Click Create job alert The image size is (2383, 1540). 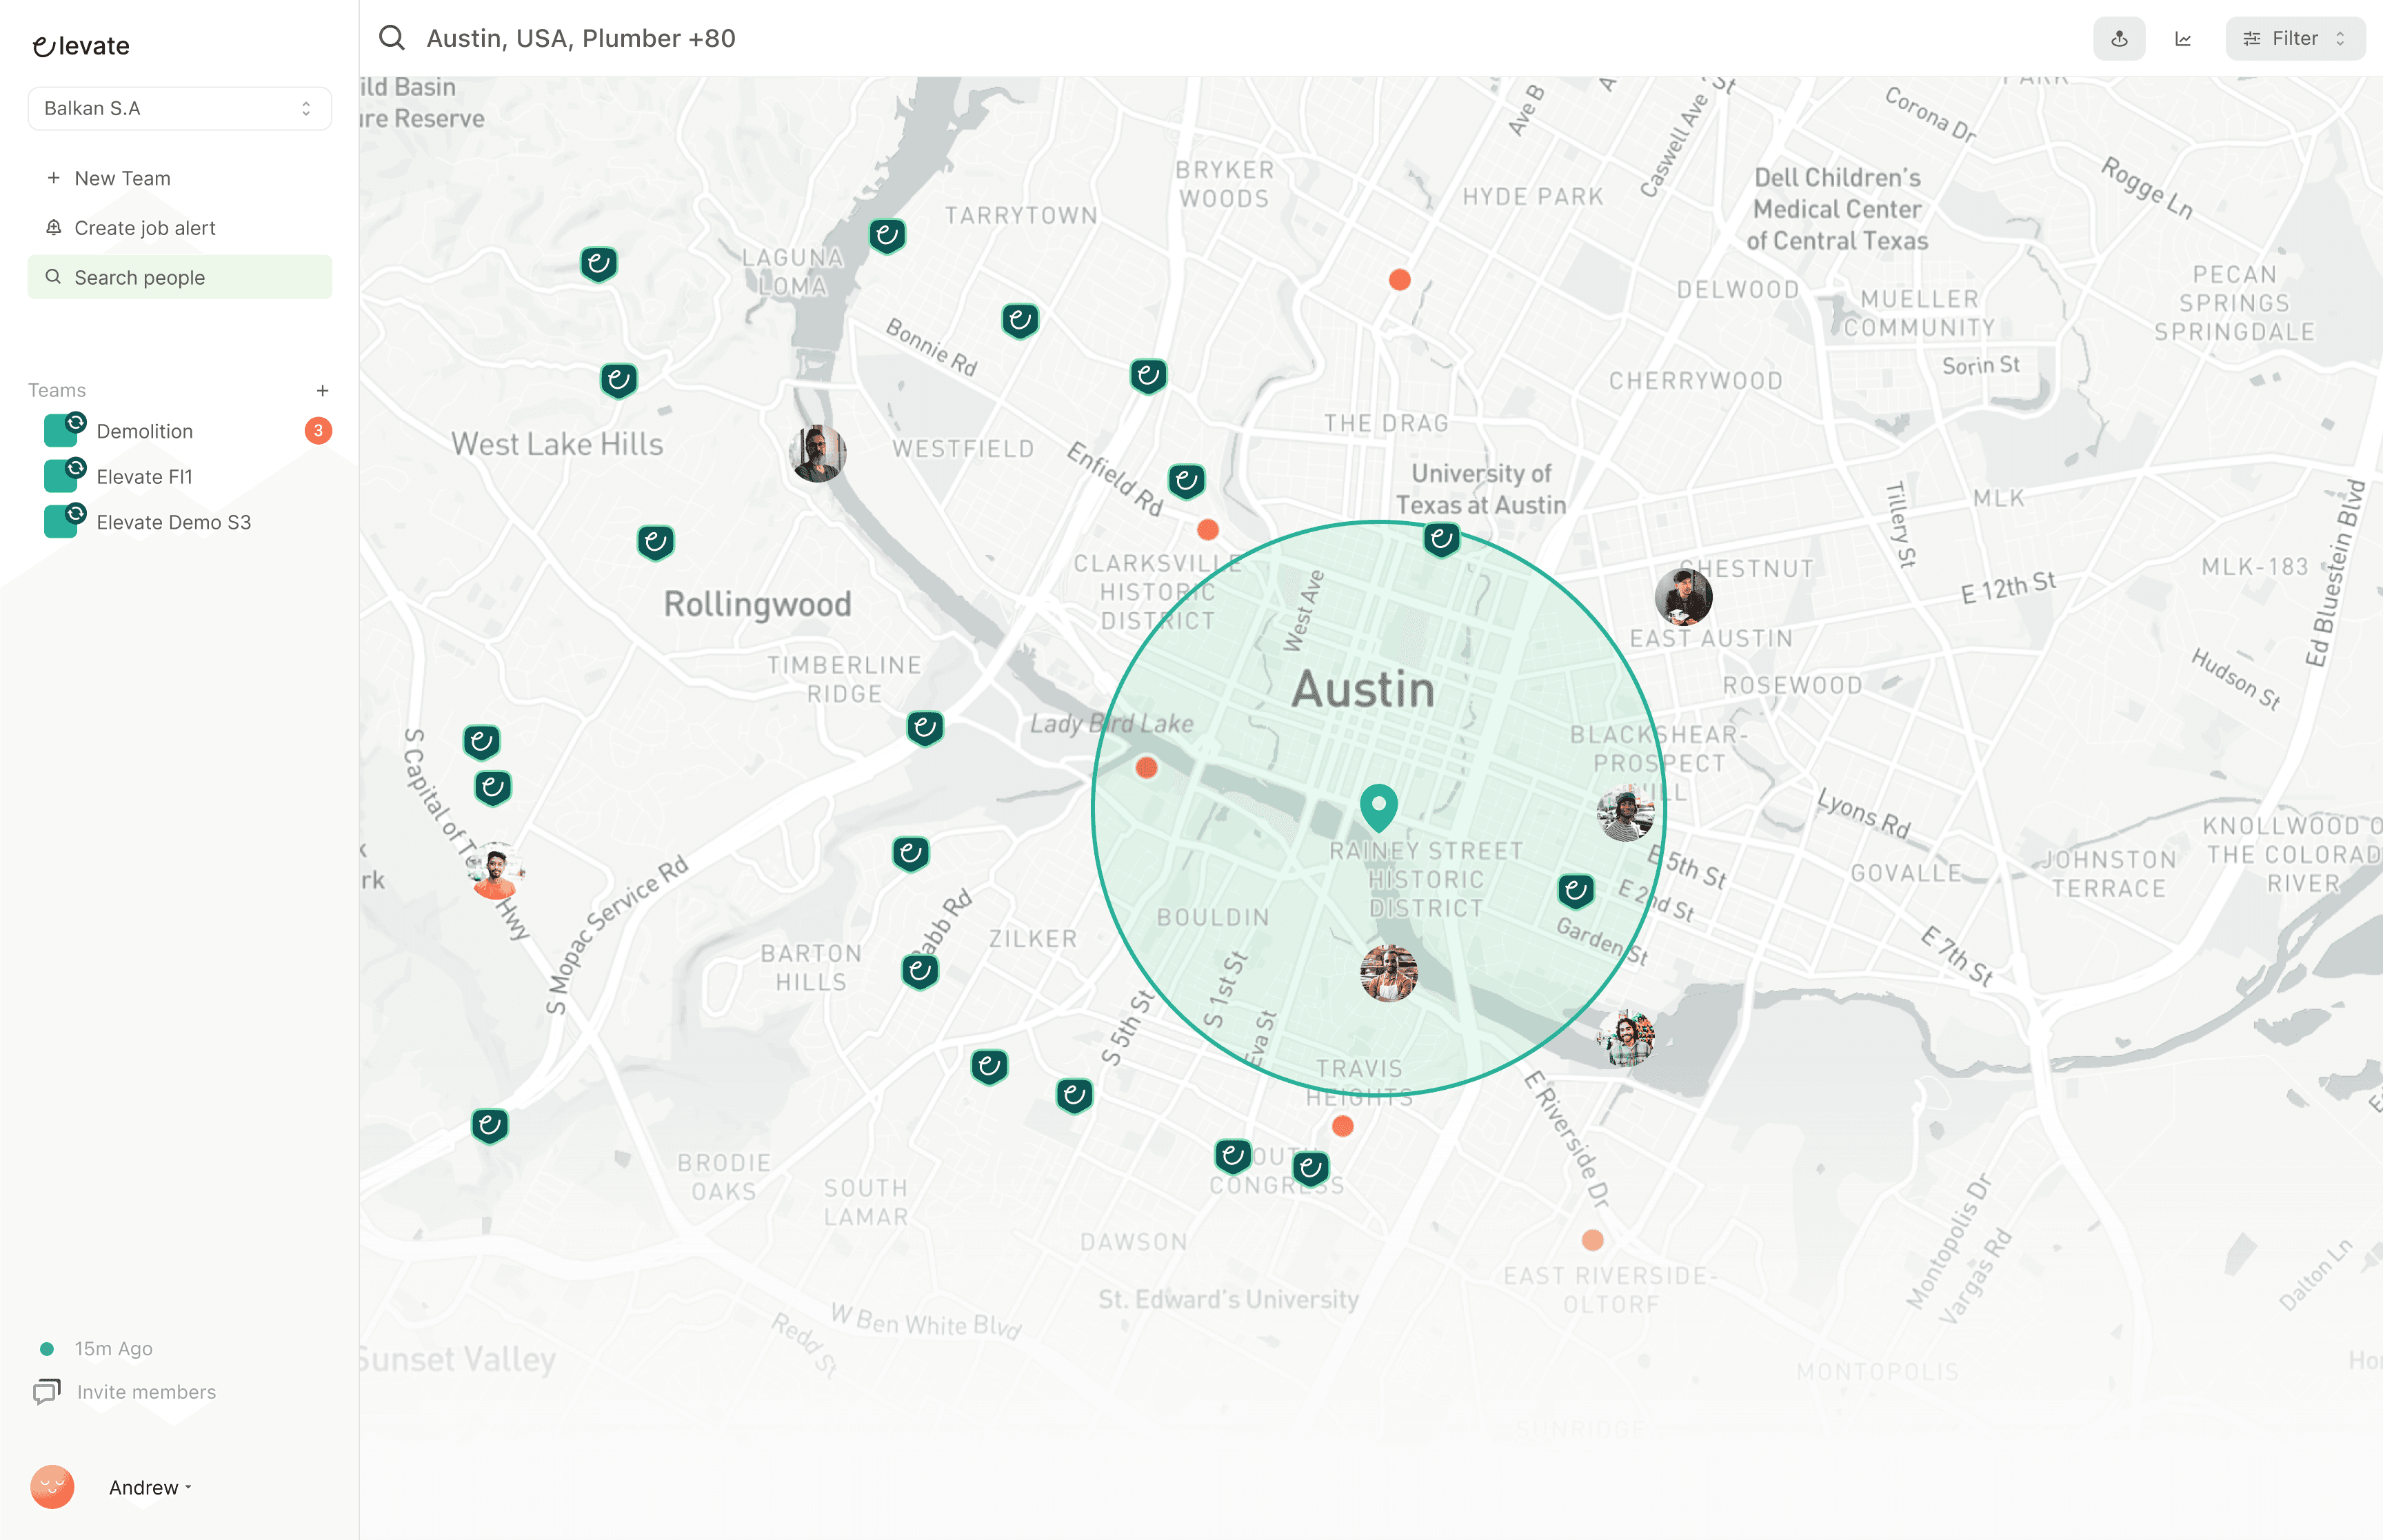point(144,228)
